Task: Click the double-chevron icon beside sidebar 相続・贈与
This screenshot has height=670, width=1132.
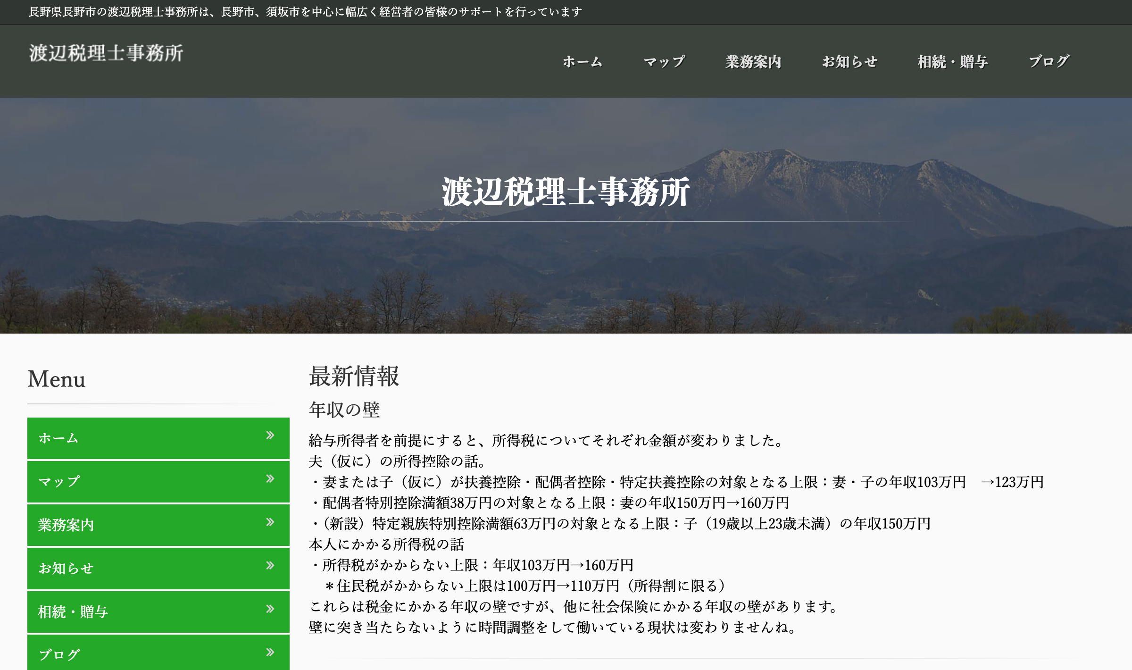Action: point(270,609)
